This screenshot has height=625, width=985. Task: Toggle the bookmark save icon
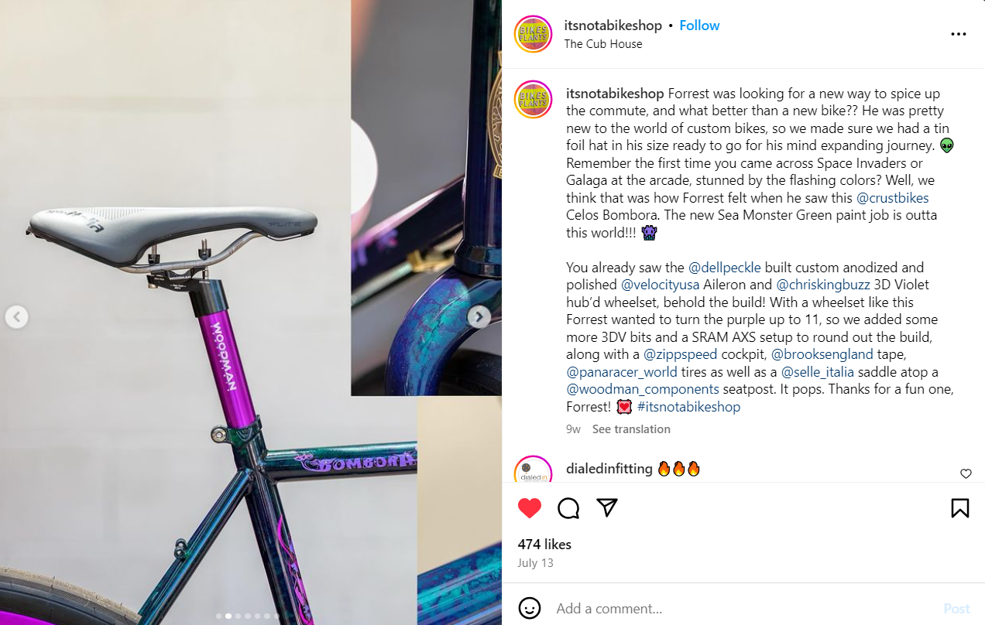tap(959, 507)
